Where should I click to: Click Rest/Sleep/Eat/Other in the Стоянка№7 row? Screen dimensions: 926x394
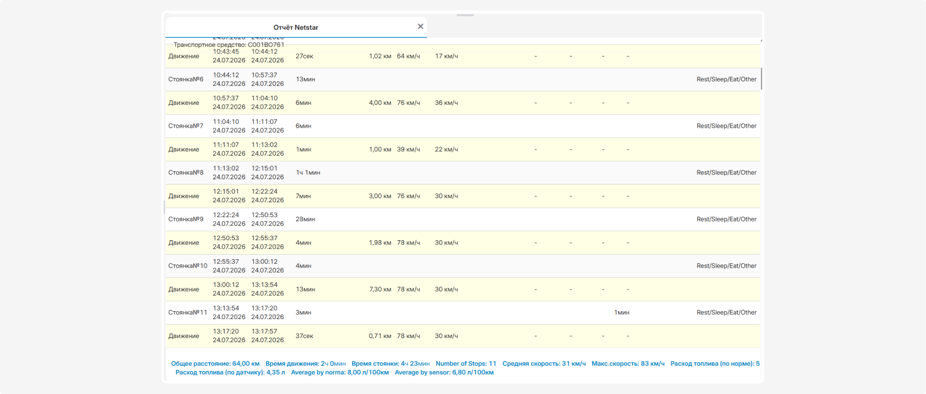coord(726,126)
